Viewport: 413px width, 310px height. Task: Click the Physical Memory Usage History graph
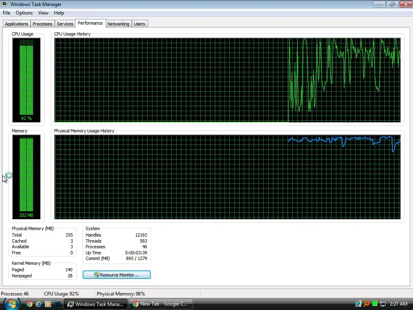[x=227, y=177]
